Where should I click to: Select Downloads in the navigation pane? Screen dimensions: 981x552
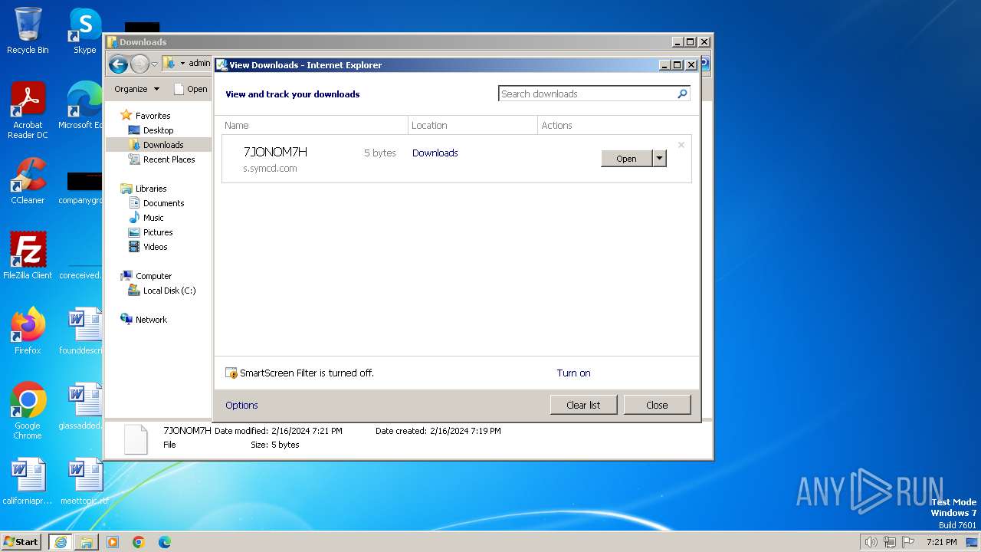point(163,145)
